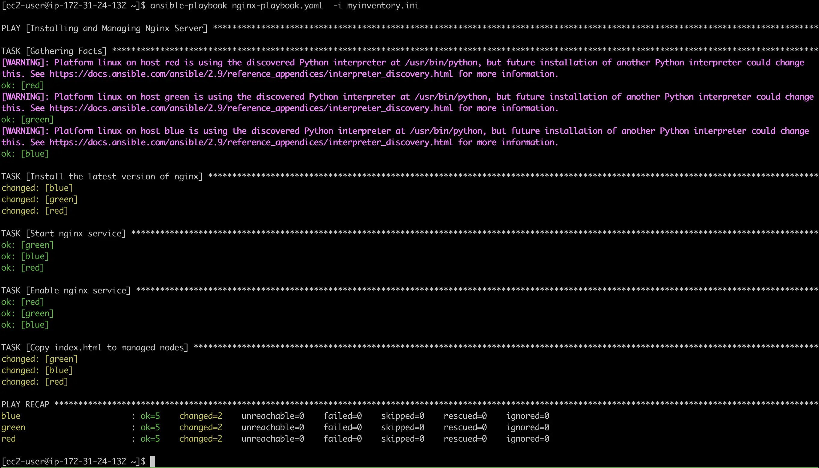This screenshot has height=468, width=819.
Task: Click failed=0 on the red recap row
Action: pos(343,439)
